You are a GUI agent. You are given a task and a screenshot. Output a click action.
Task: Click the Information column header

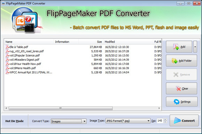66,42
